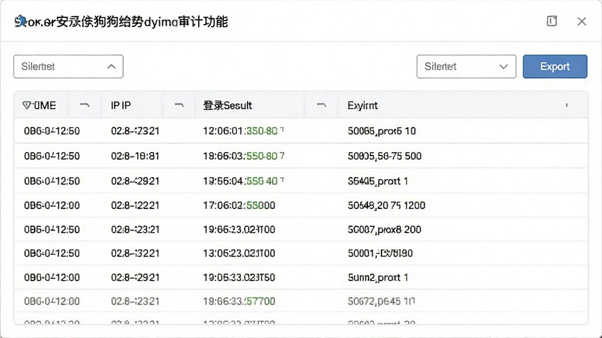
Task: Select the cell 50005,56-75 500
Action: coord(384,156)
